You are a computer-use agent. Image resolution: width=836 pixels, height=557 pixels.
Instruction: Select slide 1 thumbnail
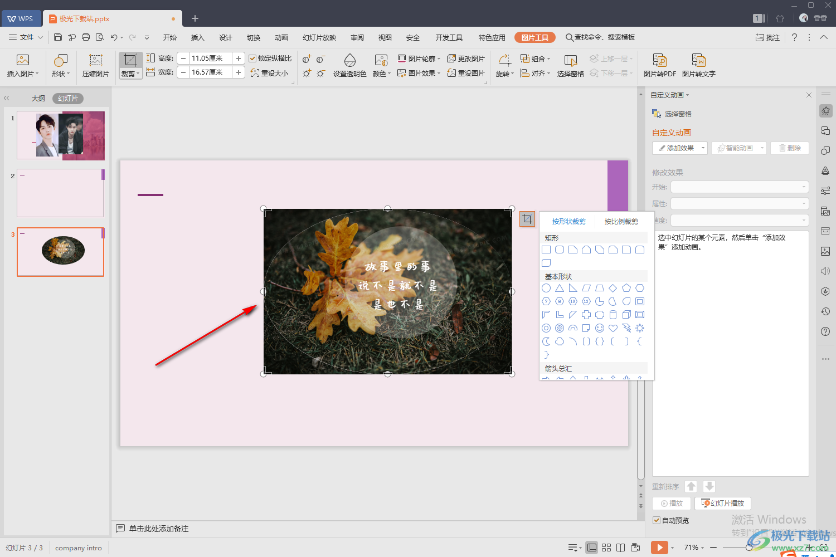point(61,135)
